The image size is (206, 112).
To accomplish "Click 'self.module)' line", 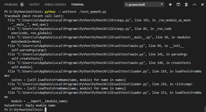I will (22, 67).
